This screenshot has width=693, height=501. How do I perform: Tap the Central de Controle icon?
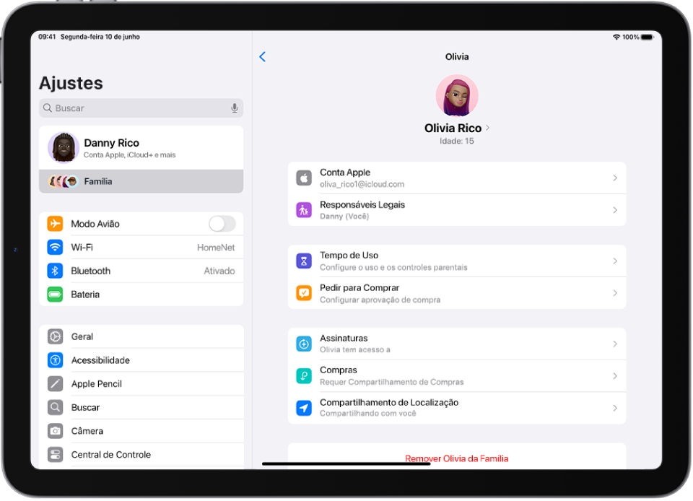pyautogui.click(x=56, y=455)
